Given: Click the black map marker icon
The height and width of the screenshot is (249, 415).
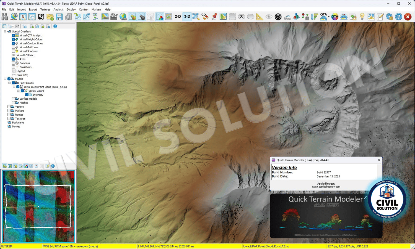Looking at the screenshot, I should pos(41,17).
